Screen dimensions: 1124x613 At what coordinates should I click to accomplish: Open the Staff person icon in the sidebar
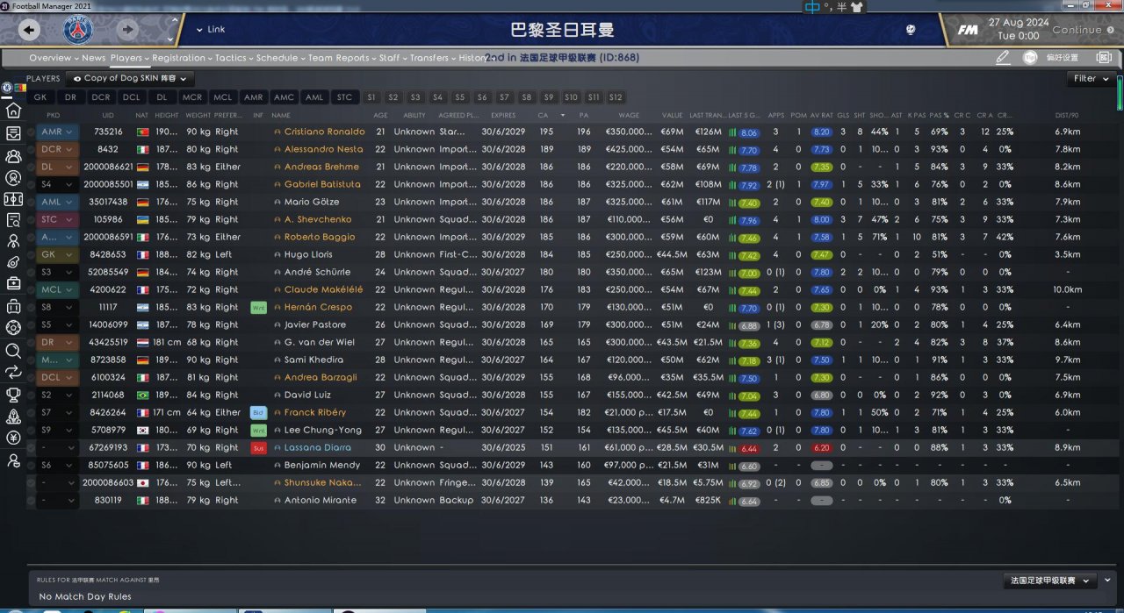13,240
